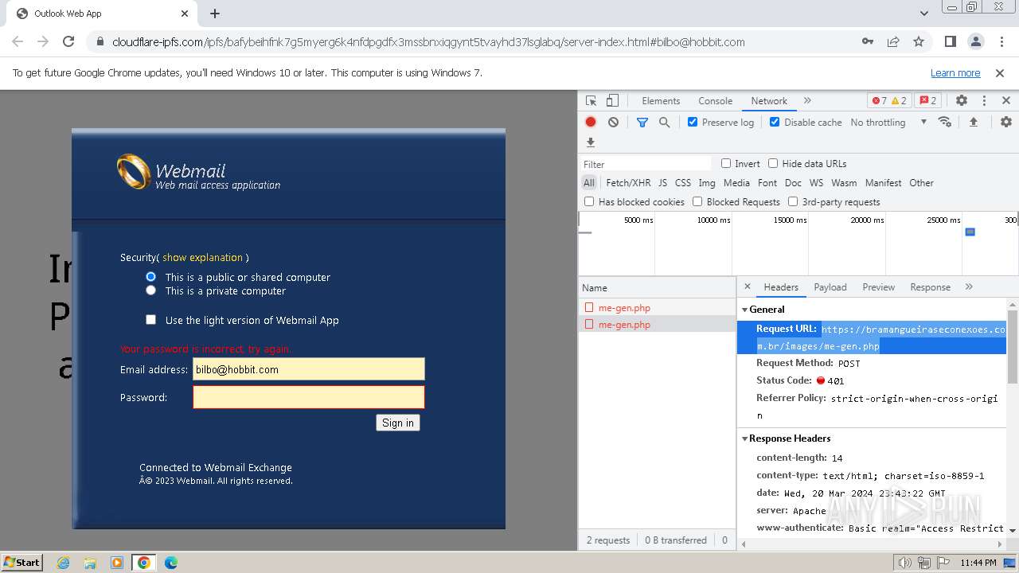Check 'Use the light version of Webmail App'
This screenshot has height=573, width=1019.
point(151,320)
